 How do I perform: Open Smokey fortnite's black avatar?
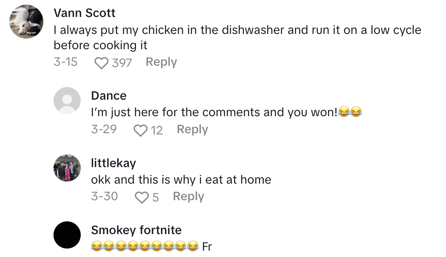(67, 235)
